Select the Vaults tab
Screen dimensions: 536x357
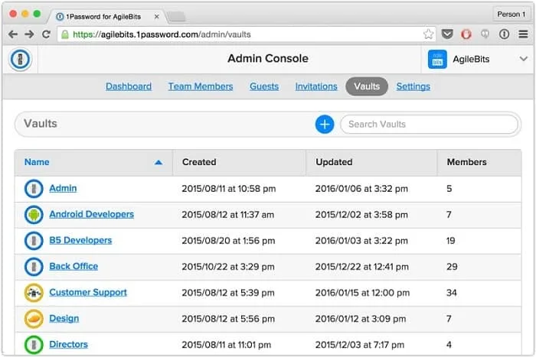tap(367, 86)
